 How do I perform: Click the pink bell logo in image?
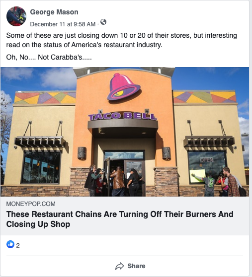coord(124,87)
